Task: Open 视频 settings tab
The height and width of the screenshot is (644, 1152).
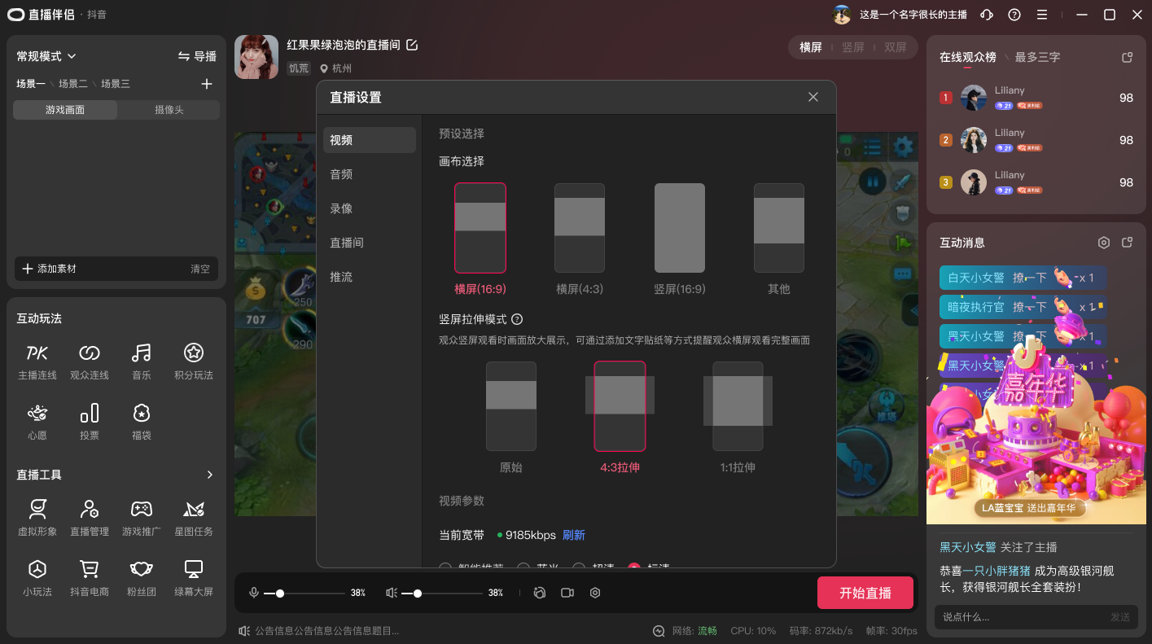Action: pos(370,140)
